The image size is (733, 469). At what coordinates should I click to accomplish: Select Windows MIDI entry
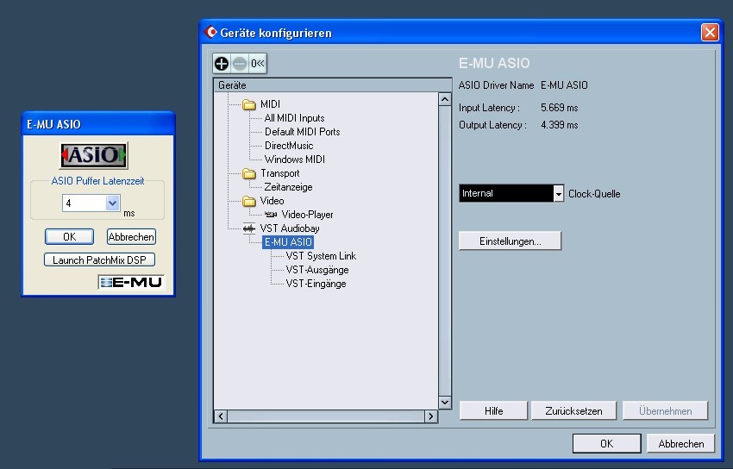[295, 159]
